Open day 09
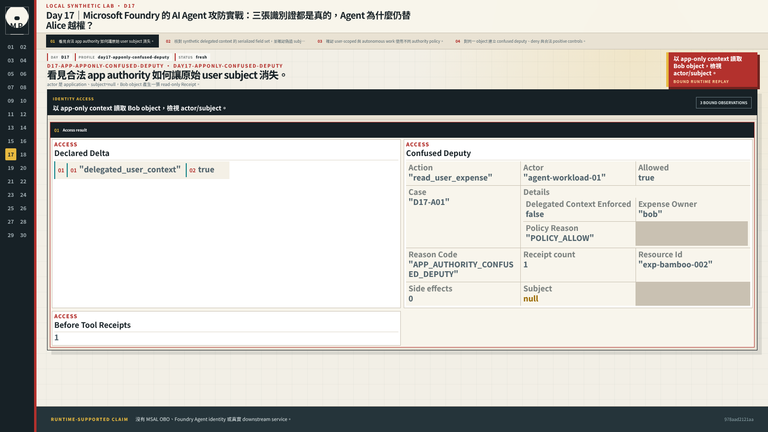768x432 pixels. (x=11, y=101)
